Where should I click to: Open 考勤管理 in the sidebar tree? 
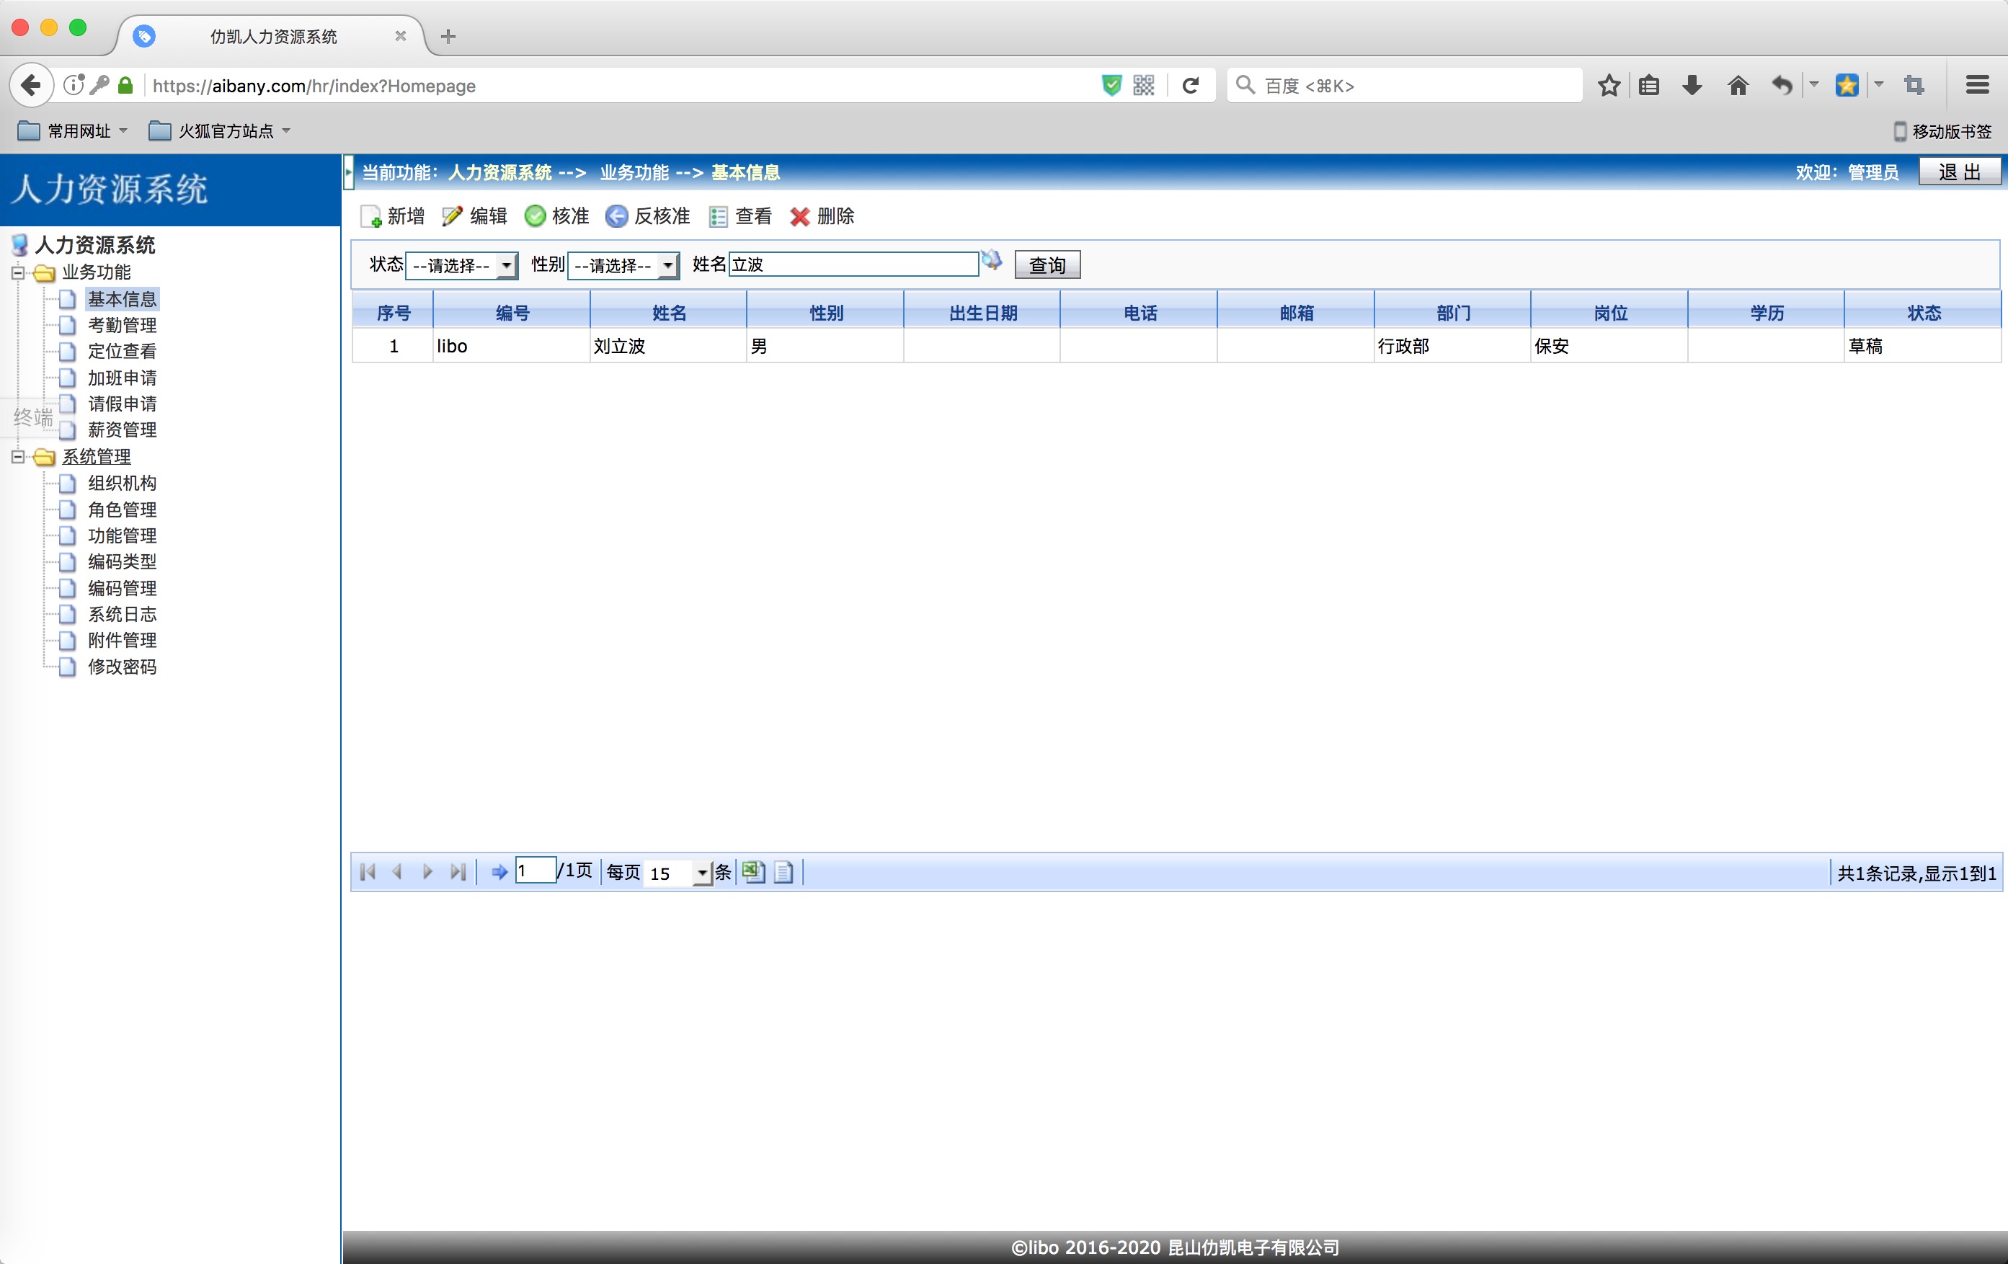(122, 325)
